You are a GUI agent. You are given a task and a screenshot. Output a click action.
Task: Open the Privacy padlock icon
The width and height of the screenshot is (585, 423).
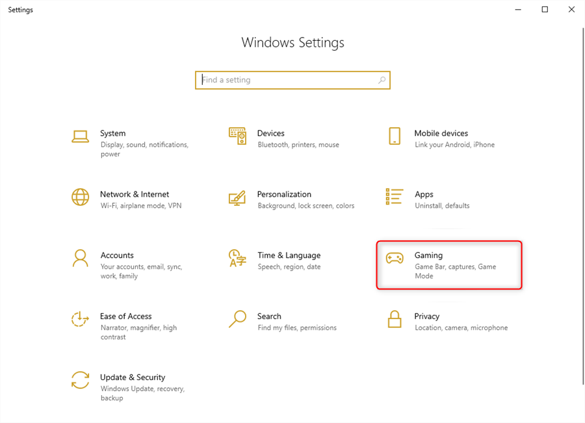[395, 319]
